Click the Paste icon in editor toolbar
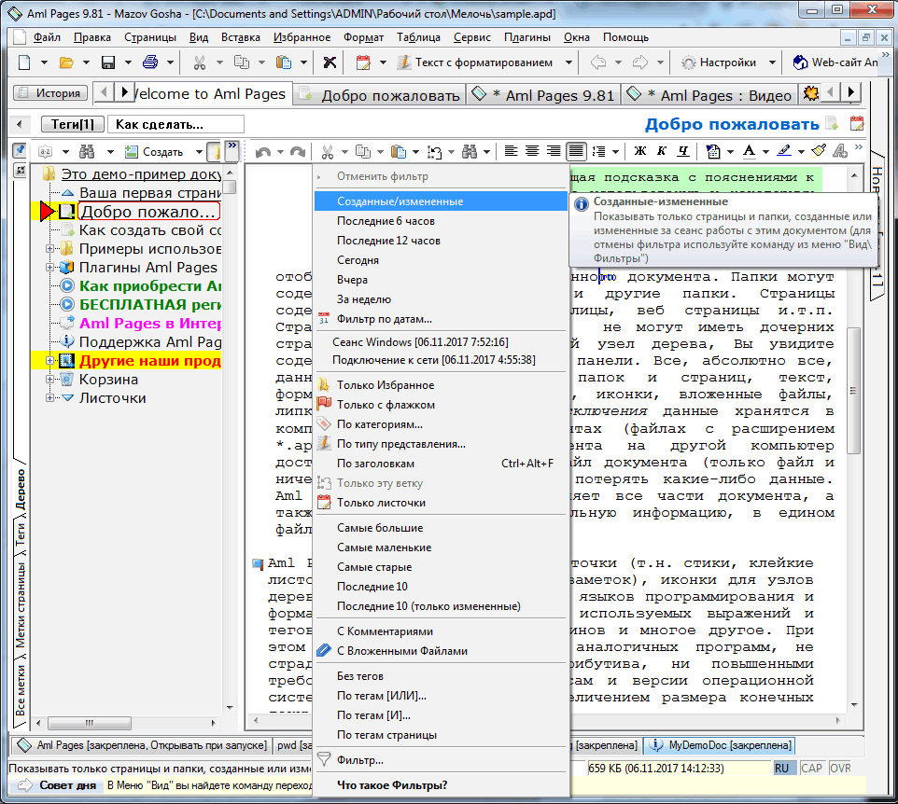This screenshot has width=898, height=804. 399,152
